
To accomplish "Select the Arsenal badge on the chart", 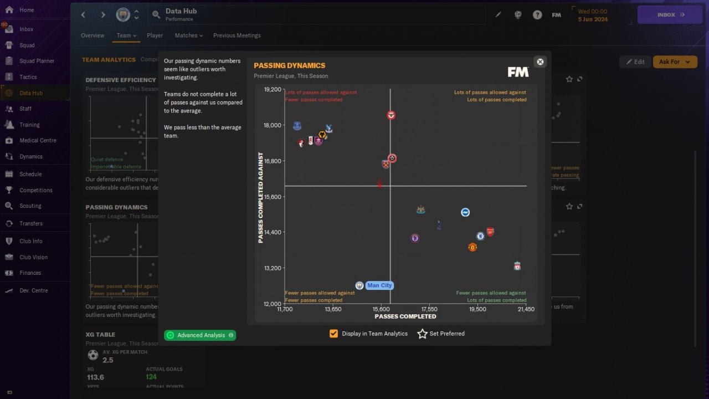I will pos(490,232).
